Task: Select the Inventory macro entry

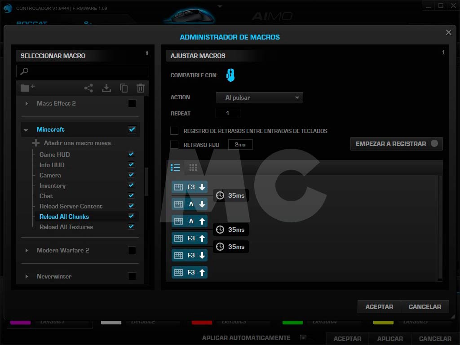Action: pos(53,186)
